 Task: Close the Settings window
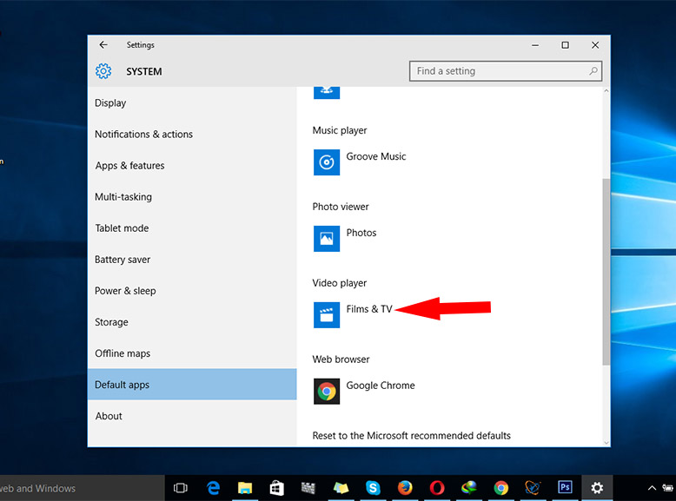pos(595,45)
